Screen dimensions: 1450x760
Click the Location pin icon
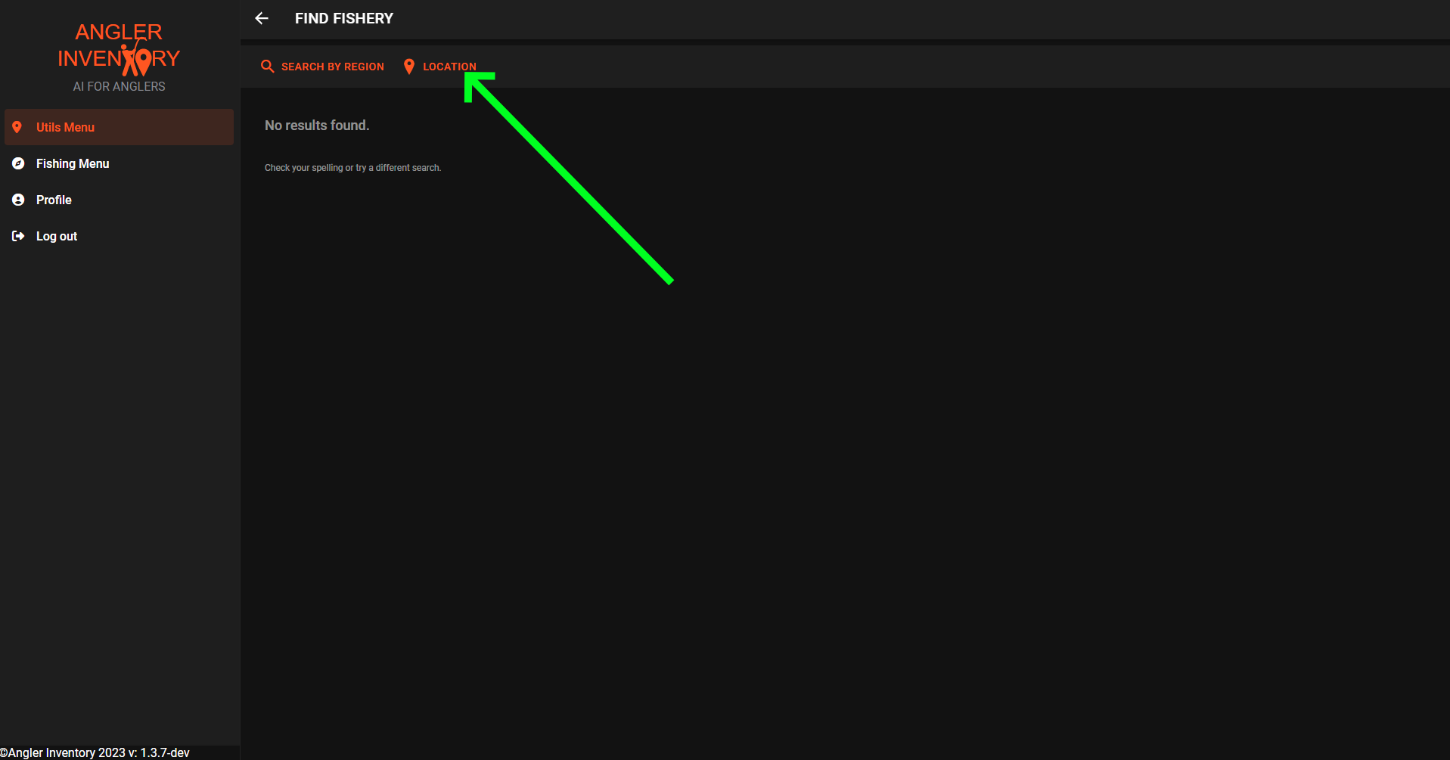409,67
